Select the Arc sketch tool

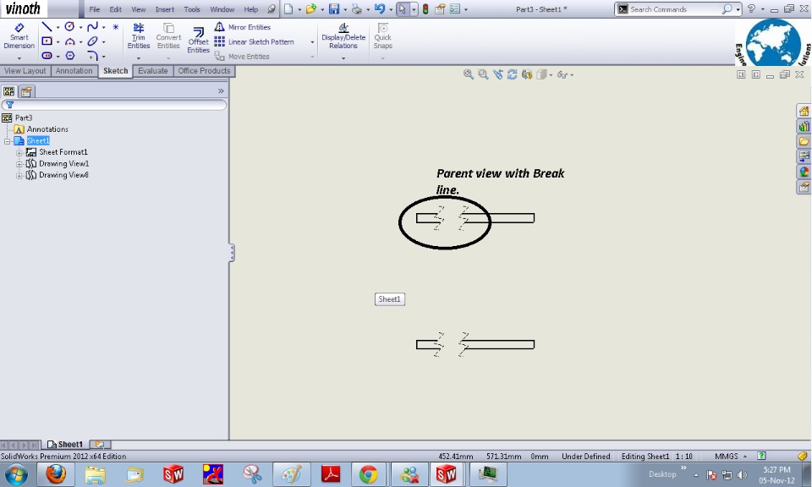(x=70, y=41)
